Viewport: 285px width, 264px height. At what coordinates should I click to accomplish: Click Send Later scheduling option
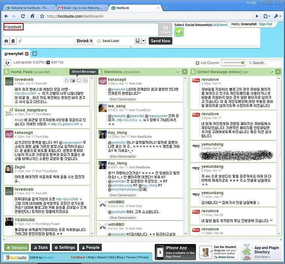108,41
